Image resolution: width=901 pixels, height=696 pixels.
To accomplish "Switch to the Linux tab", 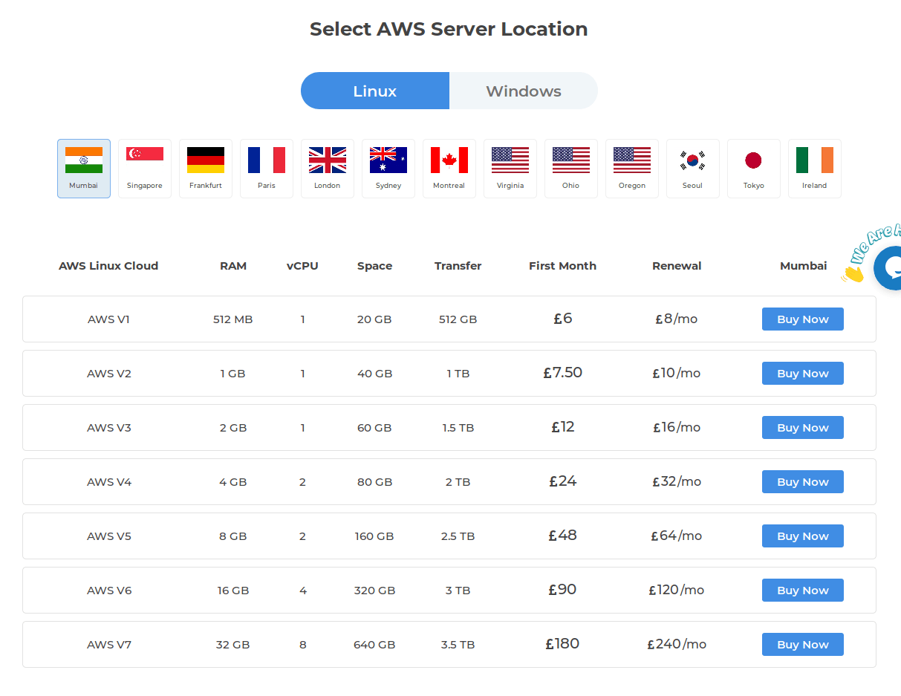I will pos(375,91).
